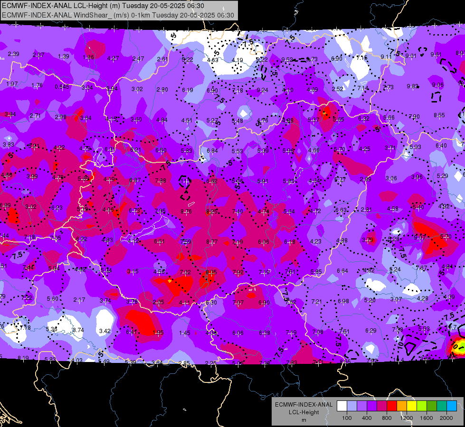
Task: Click the wind shear value 8.55
Action: point(439,115)
